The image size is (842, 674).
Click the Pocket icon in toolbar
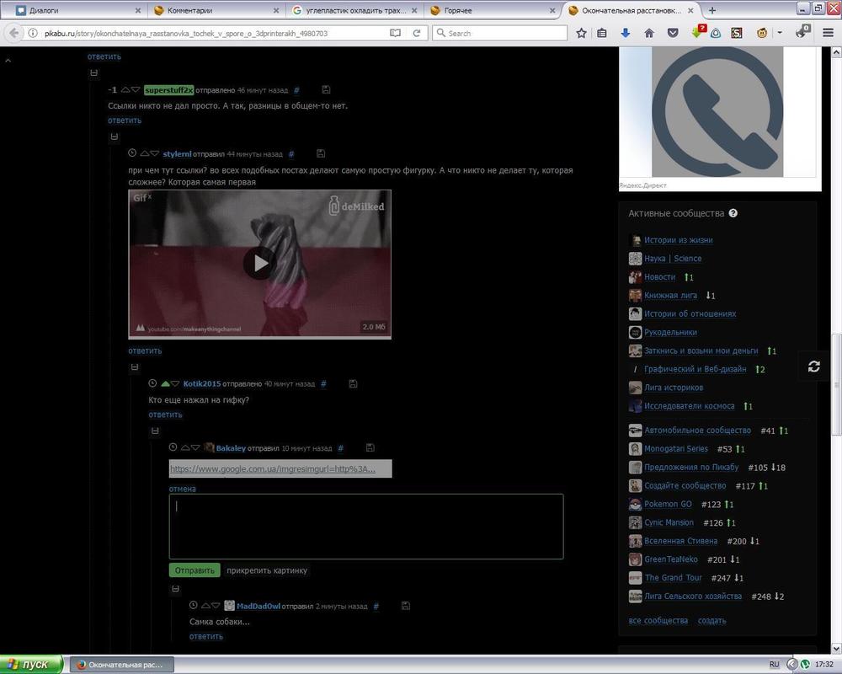[x=672, y=33]
